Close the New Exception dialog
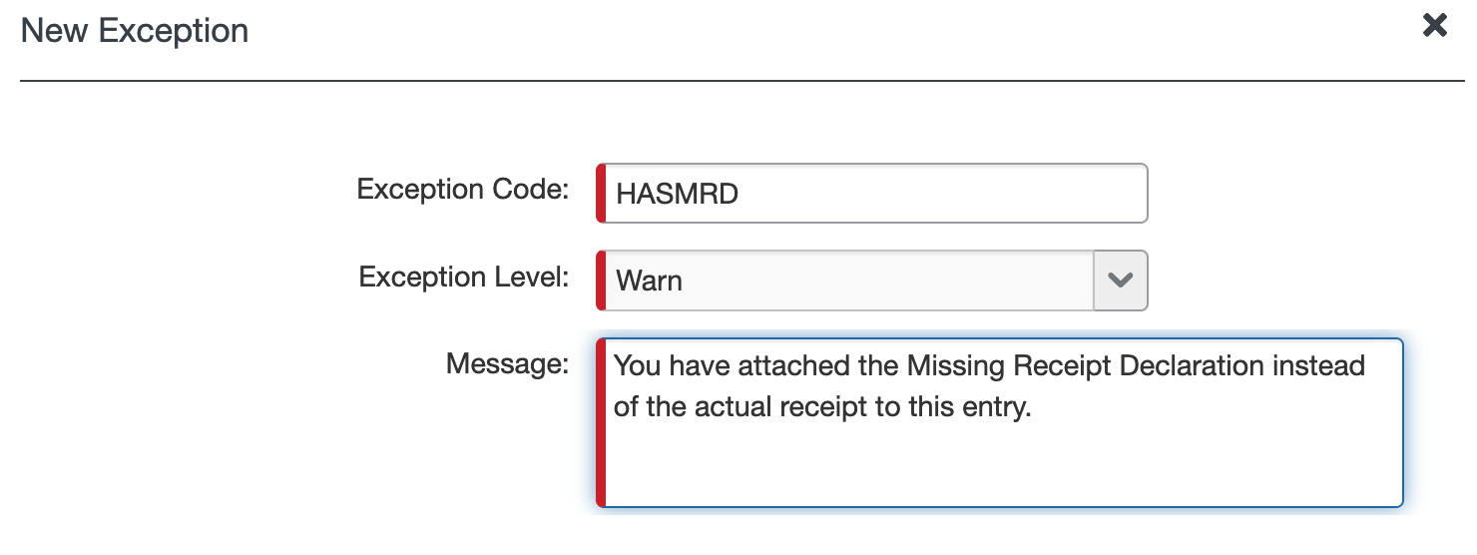Image resolution: width=1477 pixels, height=555 pixels. coord(1434,26)
